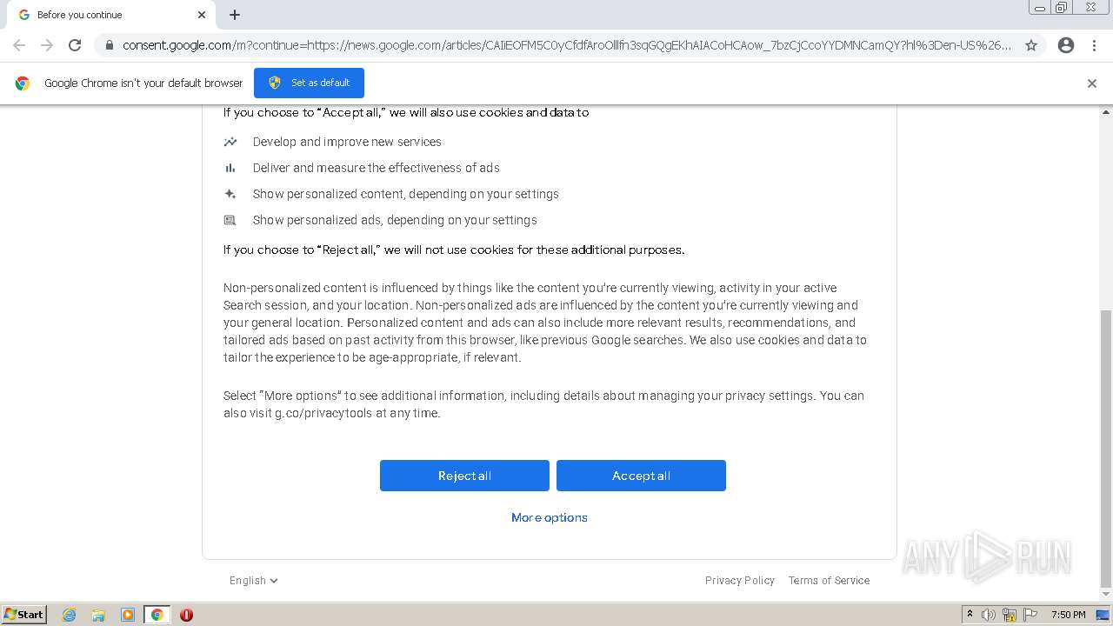Click the Google favicon on the tab

point(23,15)
